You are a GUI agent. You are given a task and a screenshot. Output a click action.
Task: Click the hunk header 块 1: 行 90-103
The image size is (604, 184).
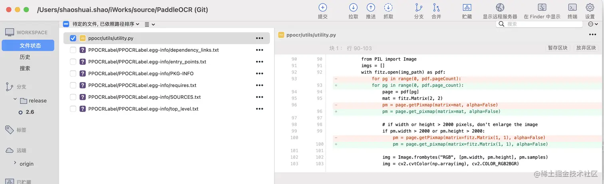(x=350, y=48)
